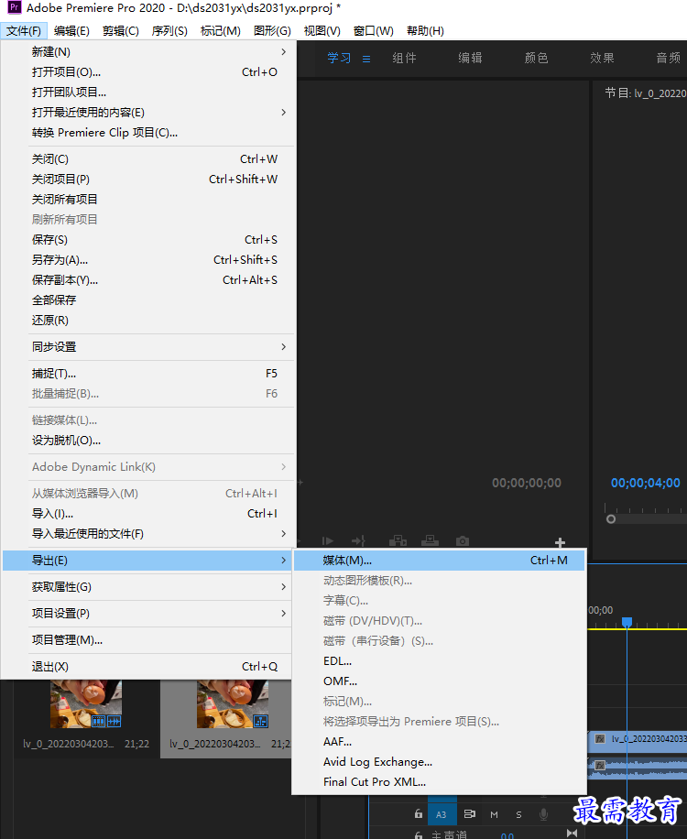Click the step forward one frame button in the source monitor

(328, 541)
